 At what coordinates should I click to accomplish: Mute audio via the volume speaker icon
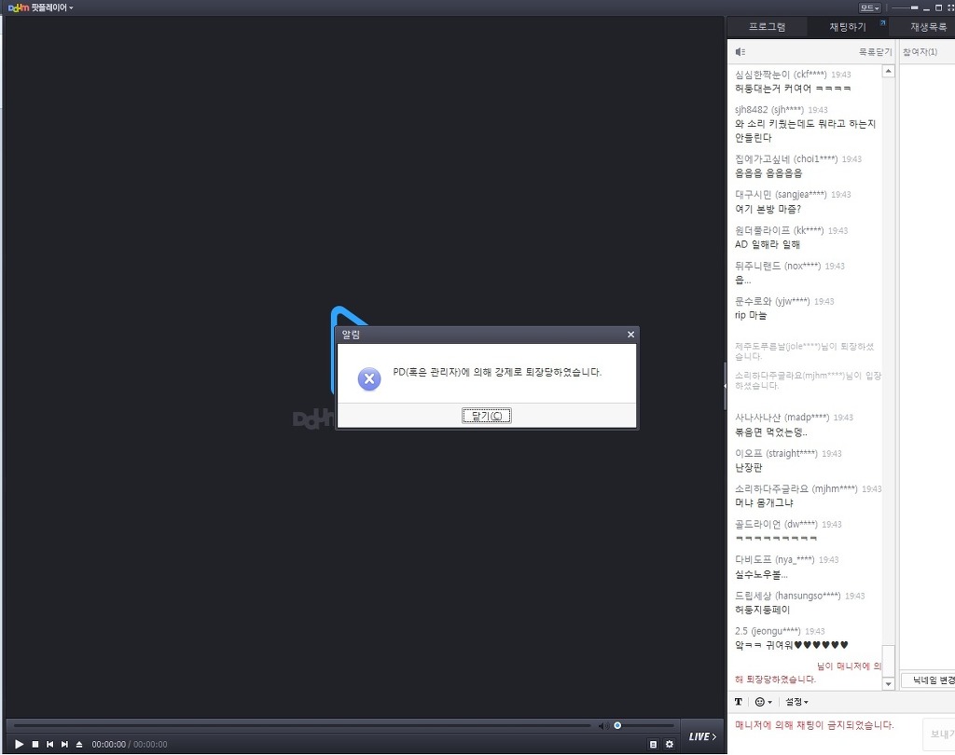pyautogui.click(x=603, y=726)
